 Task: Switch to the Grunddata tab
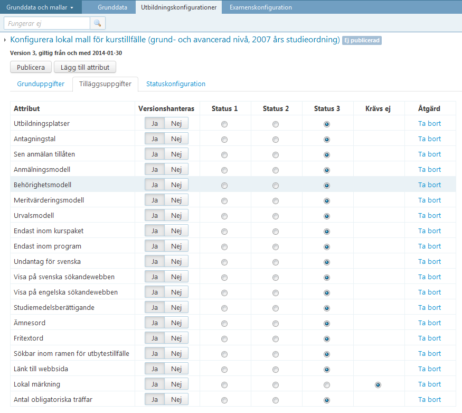coord(112,7)
